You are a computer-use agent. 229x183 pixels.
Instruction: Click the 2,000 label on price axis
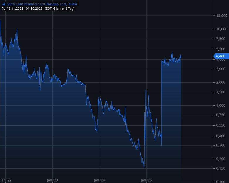[x=221, y=83]
